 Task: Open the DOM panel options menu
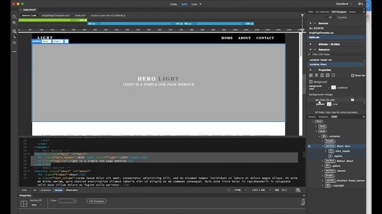pyautogui.click(x=363, y=117)
